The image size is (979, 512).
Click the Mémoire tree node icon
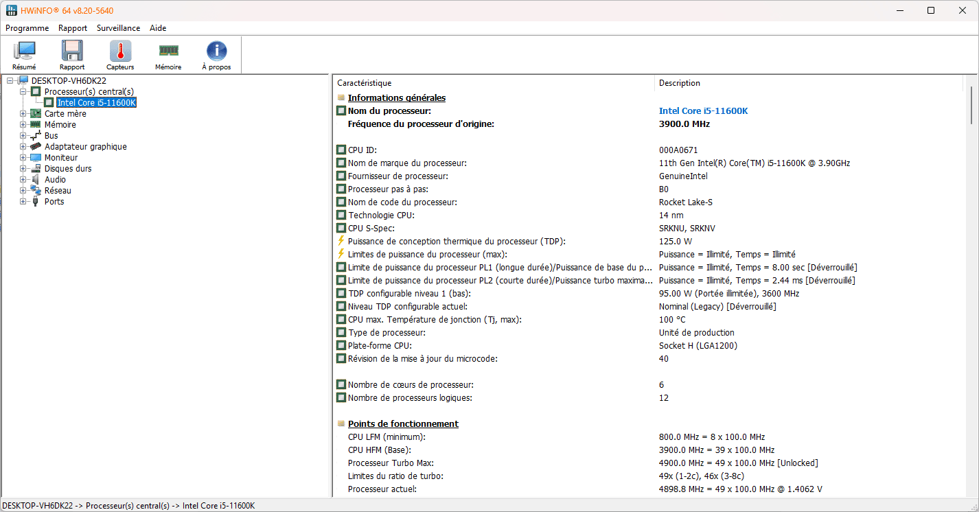coord(35,125)
